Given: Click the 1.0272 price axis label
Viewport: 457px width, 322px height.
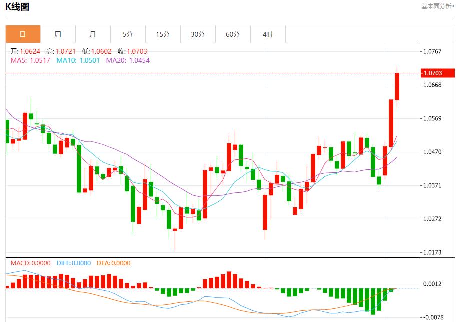Looking at the screenshot, I should (432, 219).
